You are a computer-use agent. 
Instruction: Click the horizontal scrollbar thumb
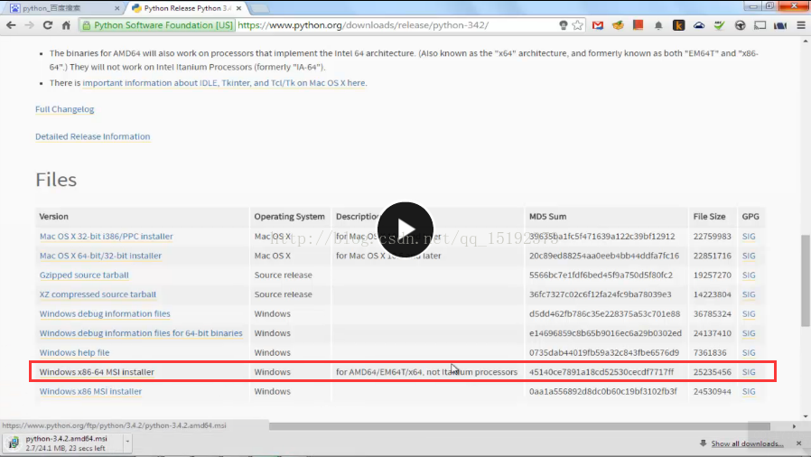[x=519, y=426]
